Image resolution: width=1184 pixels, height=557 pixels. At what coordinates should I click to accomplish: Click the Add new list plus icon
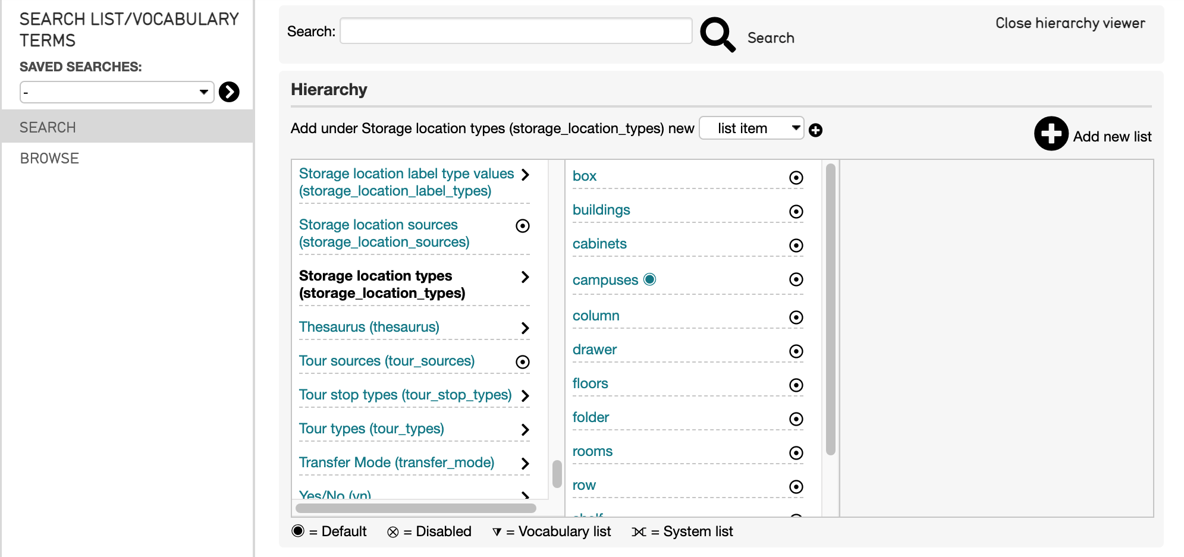coord(1051,134)
